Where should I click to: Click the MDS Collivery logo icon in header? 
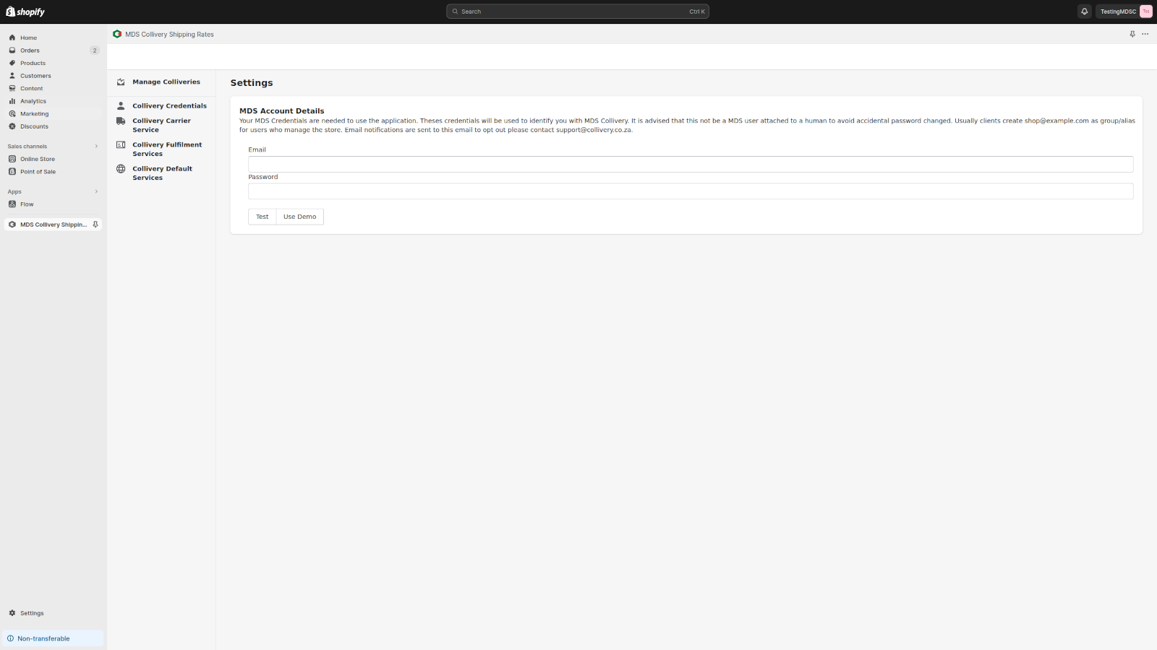pos(117,34)
